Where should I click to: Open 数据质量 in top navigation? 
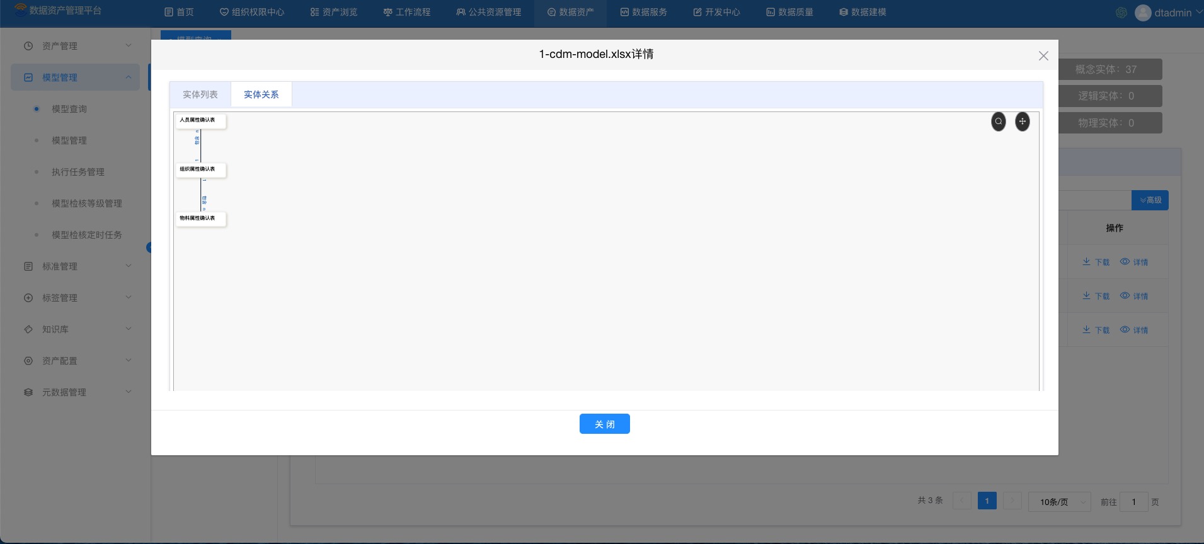pyautogui.click(x=789, y=12)
